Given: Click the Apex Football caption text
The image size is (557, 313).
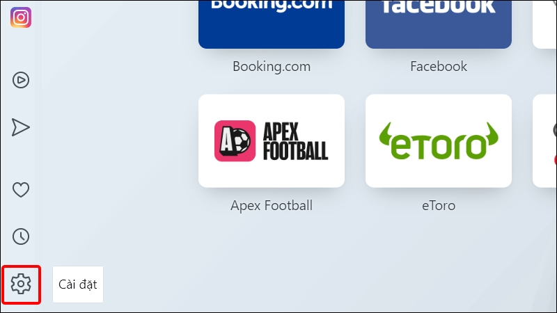Looking at the screenshot, I should click(x=272, y=205).
